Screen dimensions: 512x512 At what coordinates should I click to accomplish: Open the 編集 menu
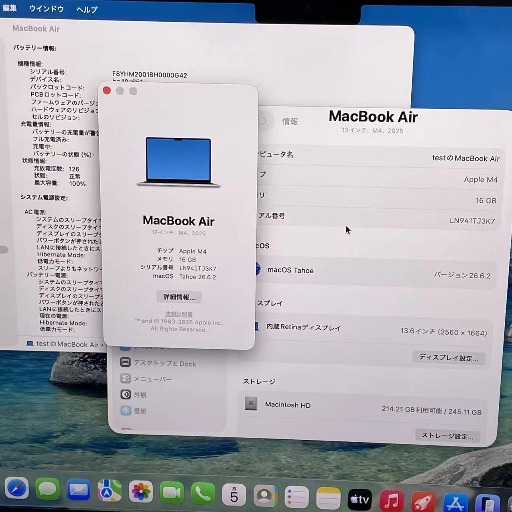coord(9,8)
